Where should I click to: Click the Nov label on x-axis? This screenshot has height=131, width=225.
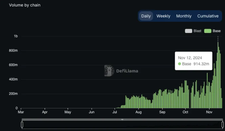pos(209,112)
